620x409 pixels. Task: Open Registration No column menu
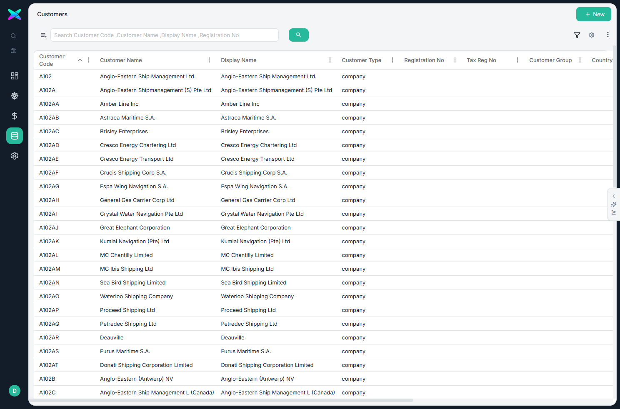(455, 60)
